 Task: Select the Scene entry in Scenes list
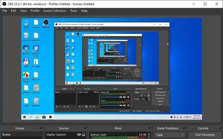click(22, 135)
